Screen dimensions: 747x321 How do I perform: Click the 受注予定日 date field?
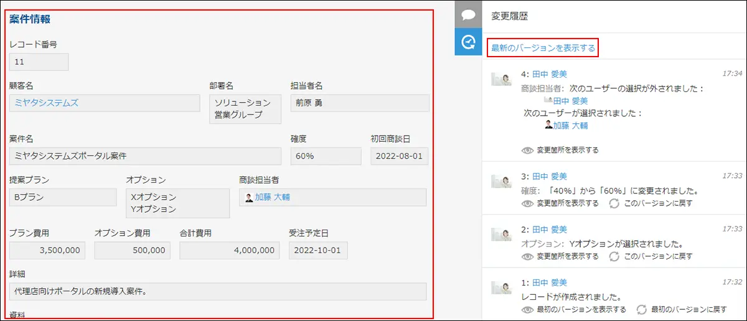pos(318,250)
